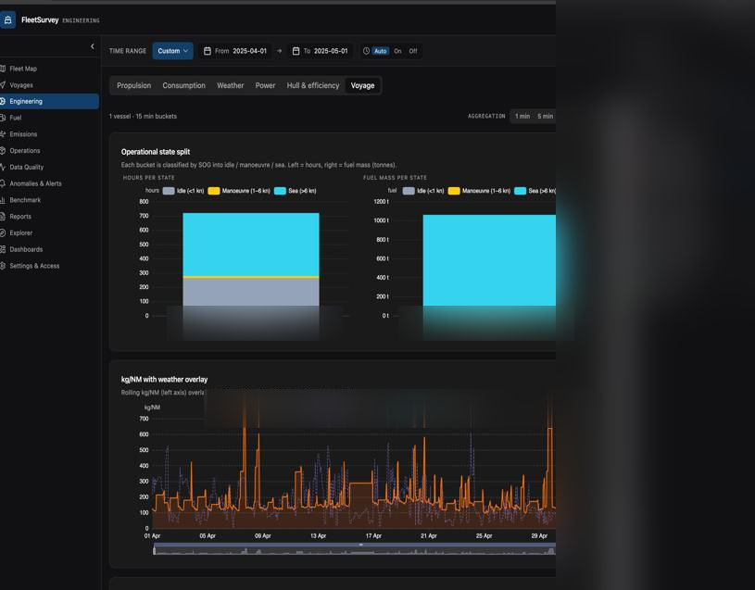
Task: Set auto-refresh to Off
Action: click(413, 51)
